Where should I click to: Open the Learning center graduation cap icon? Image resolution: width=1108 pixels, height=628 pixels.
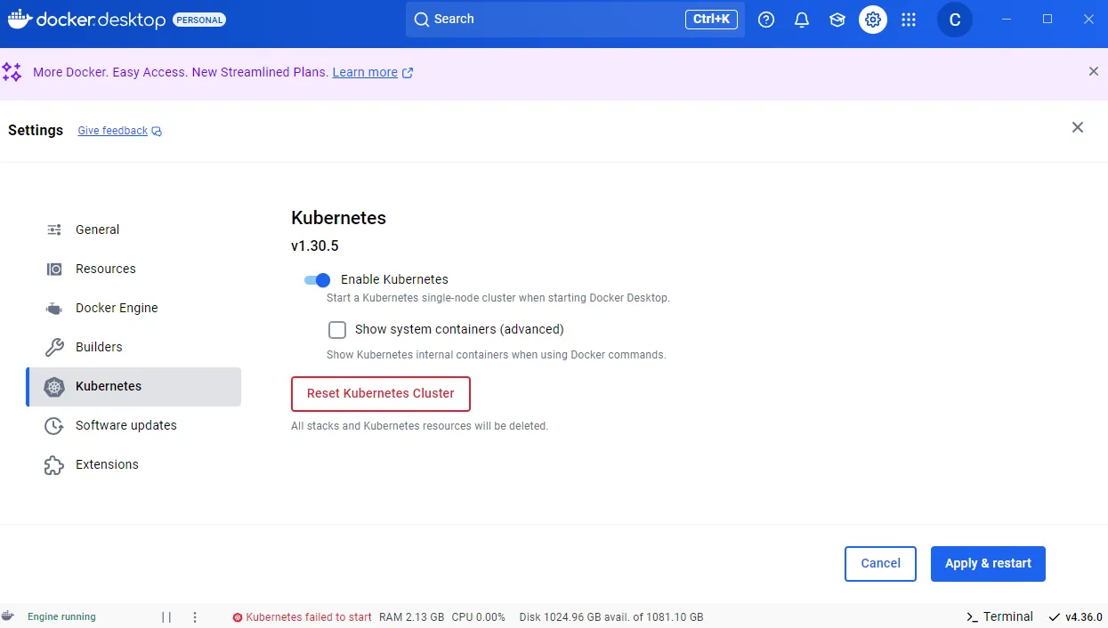(x=837, y=20)
